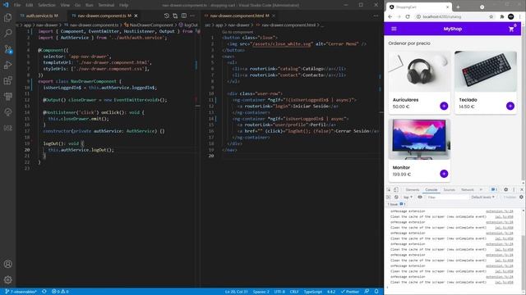
Task: Open console settings gear in DevTools
Action: point(521,197)
